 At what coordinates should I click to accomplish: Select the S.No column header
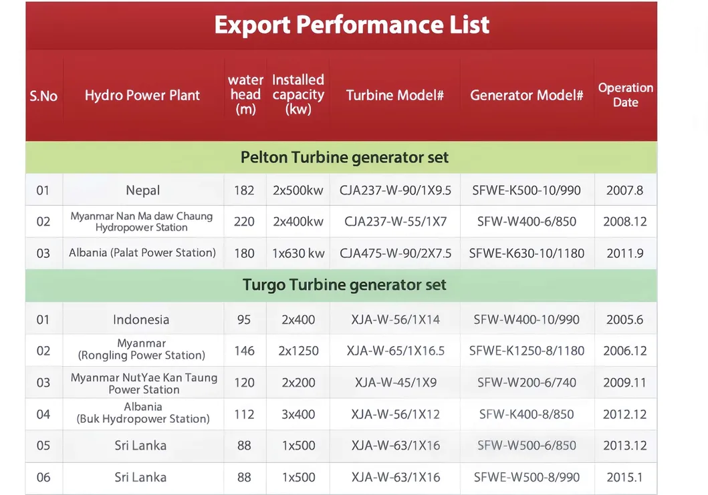[43, 96]
